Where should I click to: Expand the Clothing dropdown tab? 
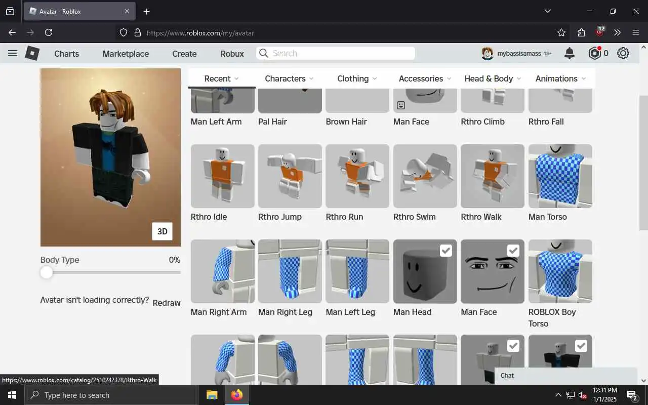point(357,78)
